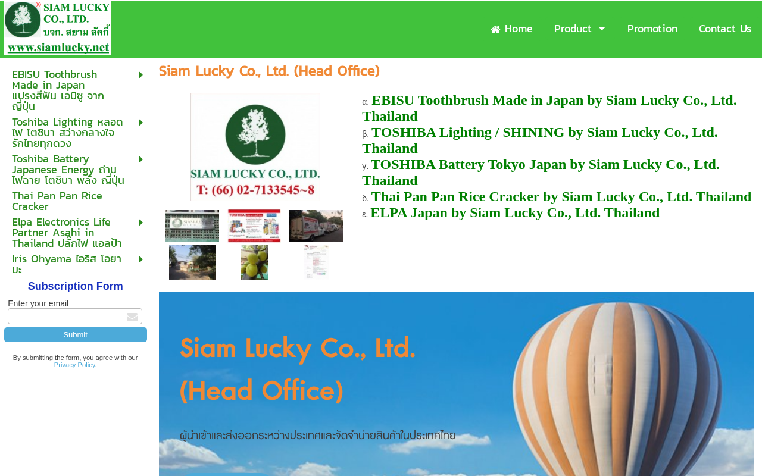
Task: Open the Promotion page
Action: click(652, 29)
